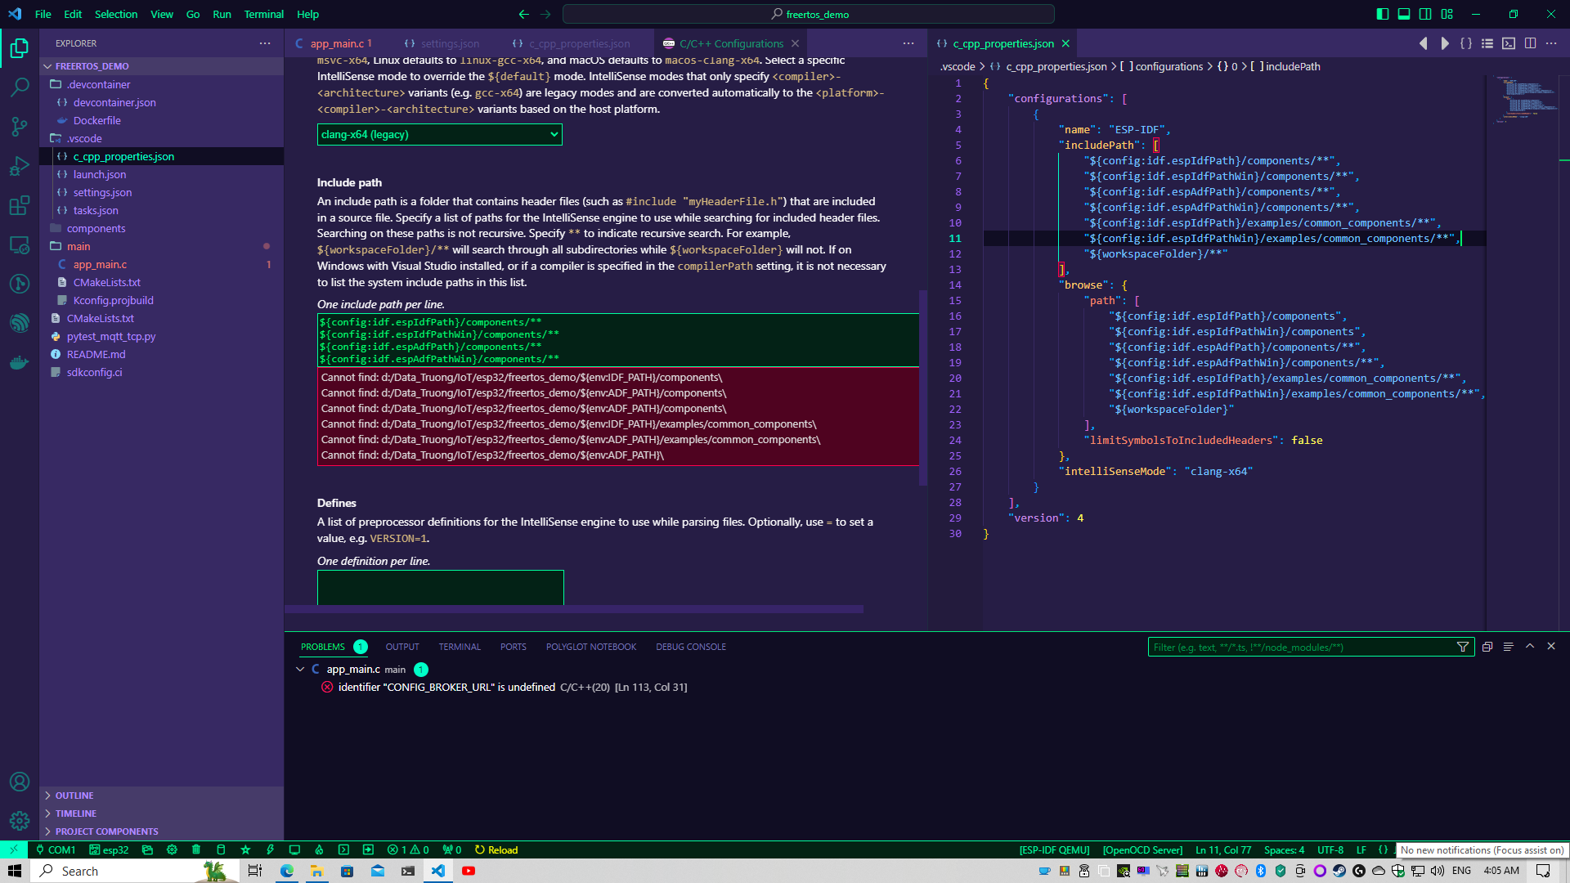Screen dimensions: 1570x883
Task: Collapse app_main.c problems group
Action: (x=300, y=670)
